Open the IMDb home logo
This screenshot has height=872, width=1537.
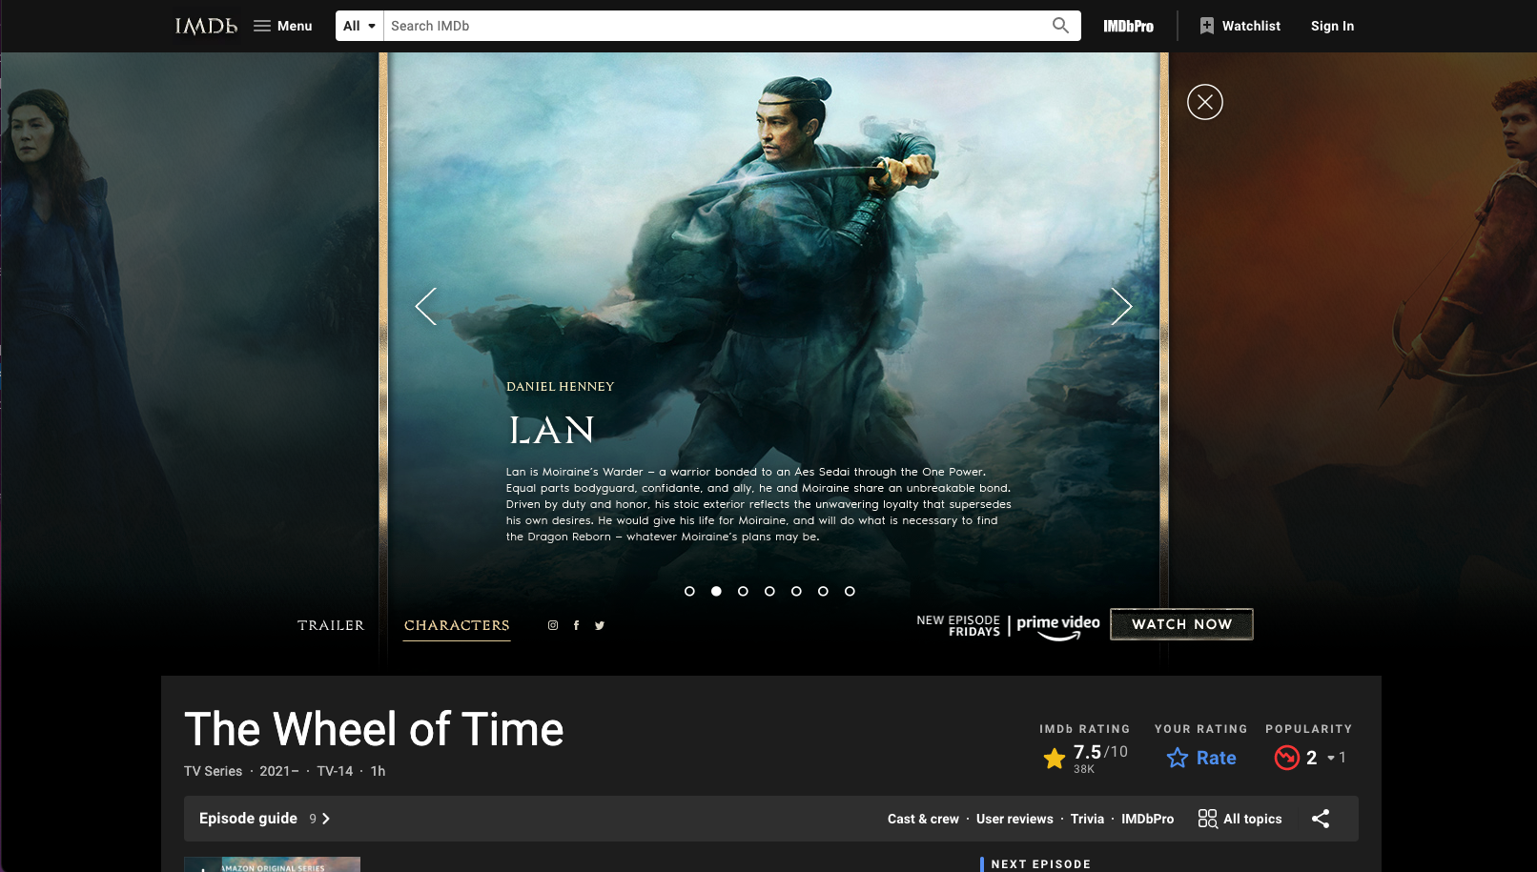click(206, 26)
